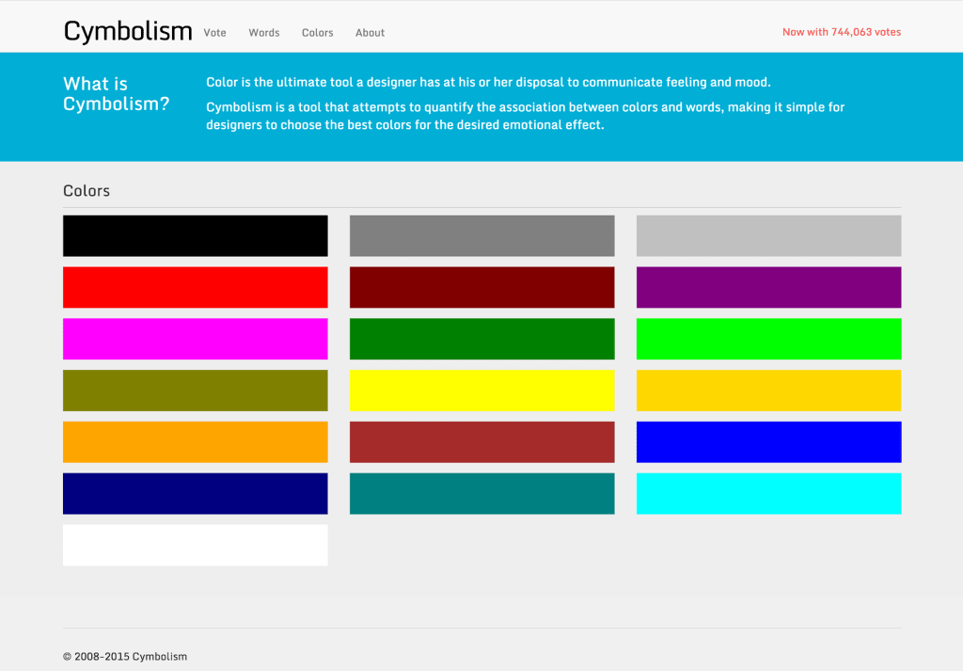Switch to the Colors navigation item

point(317,32)
